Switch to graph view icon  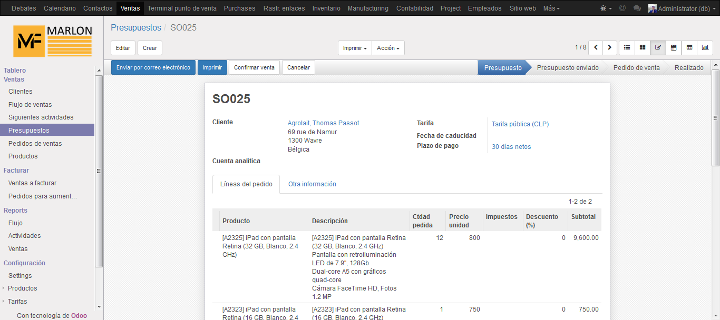(705, 47)
